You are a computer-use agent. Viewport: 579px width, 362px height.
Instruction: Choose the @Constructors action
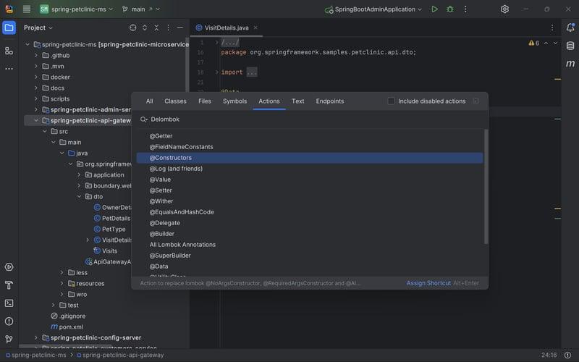coord(310,158)
